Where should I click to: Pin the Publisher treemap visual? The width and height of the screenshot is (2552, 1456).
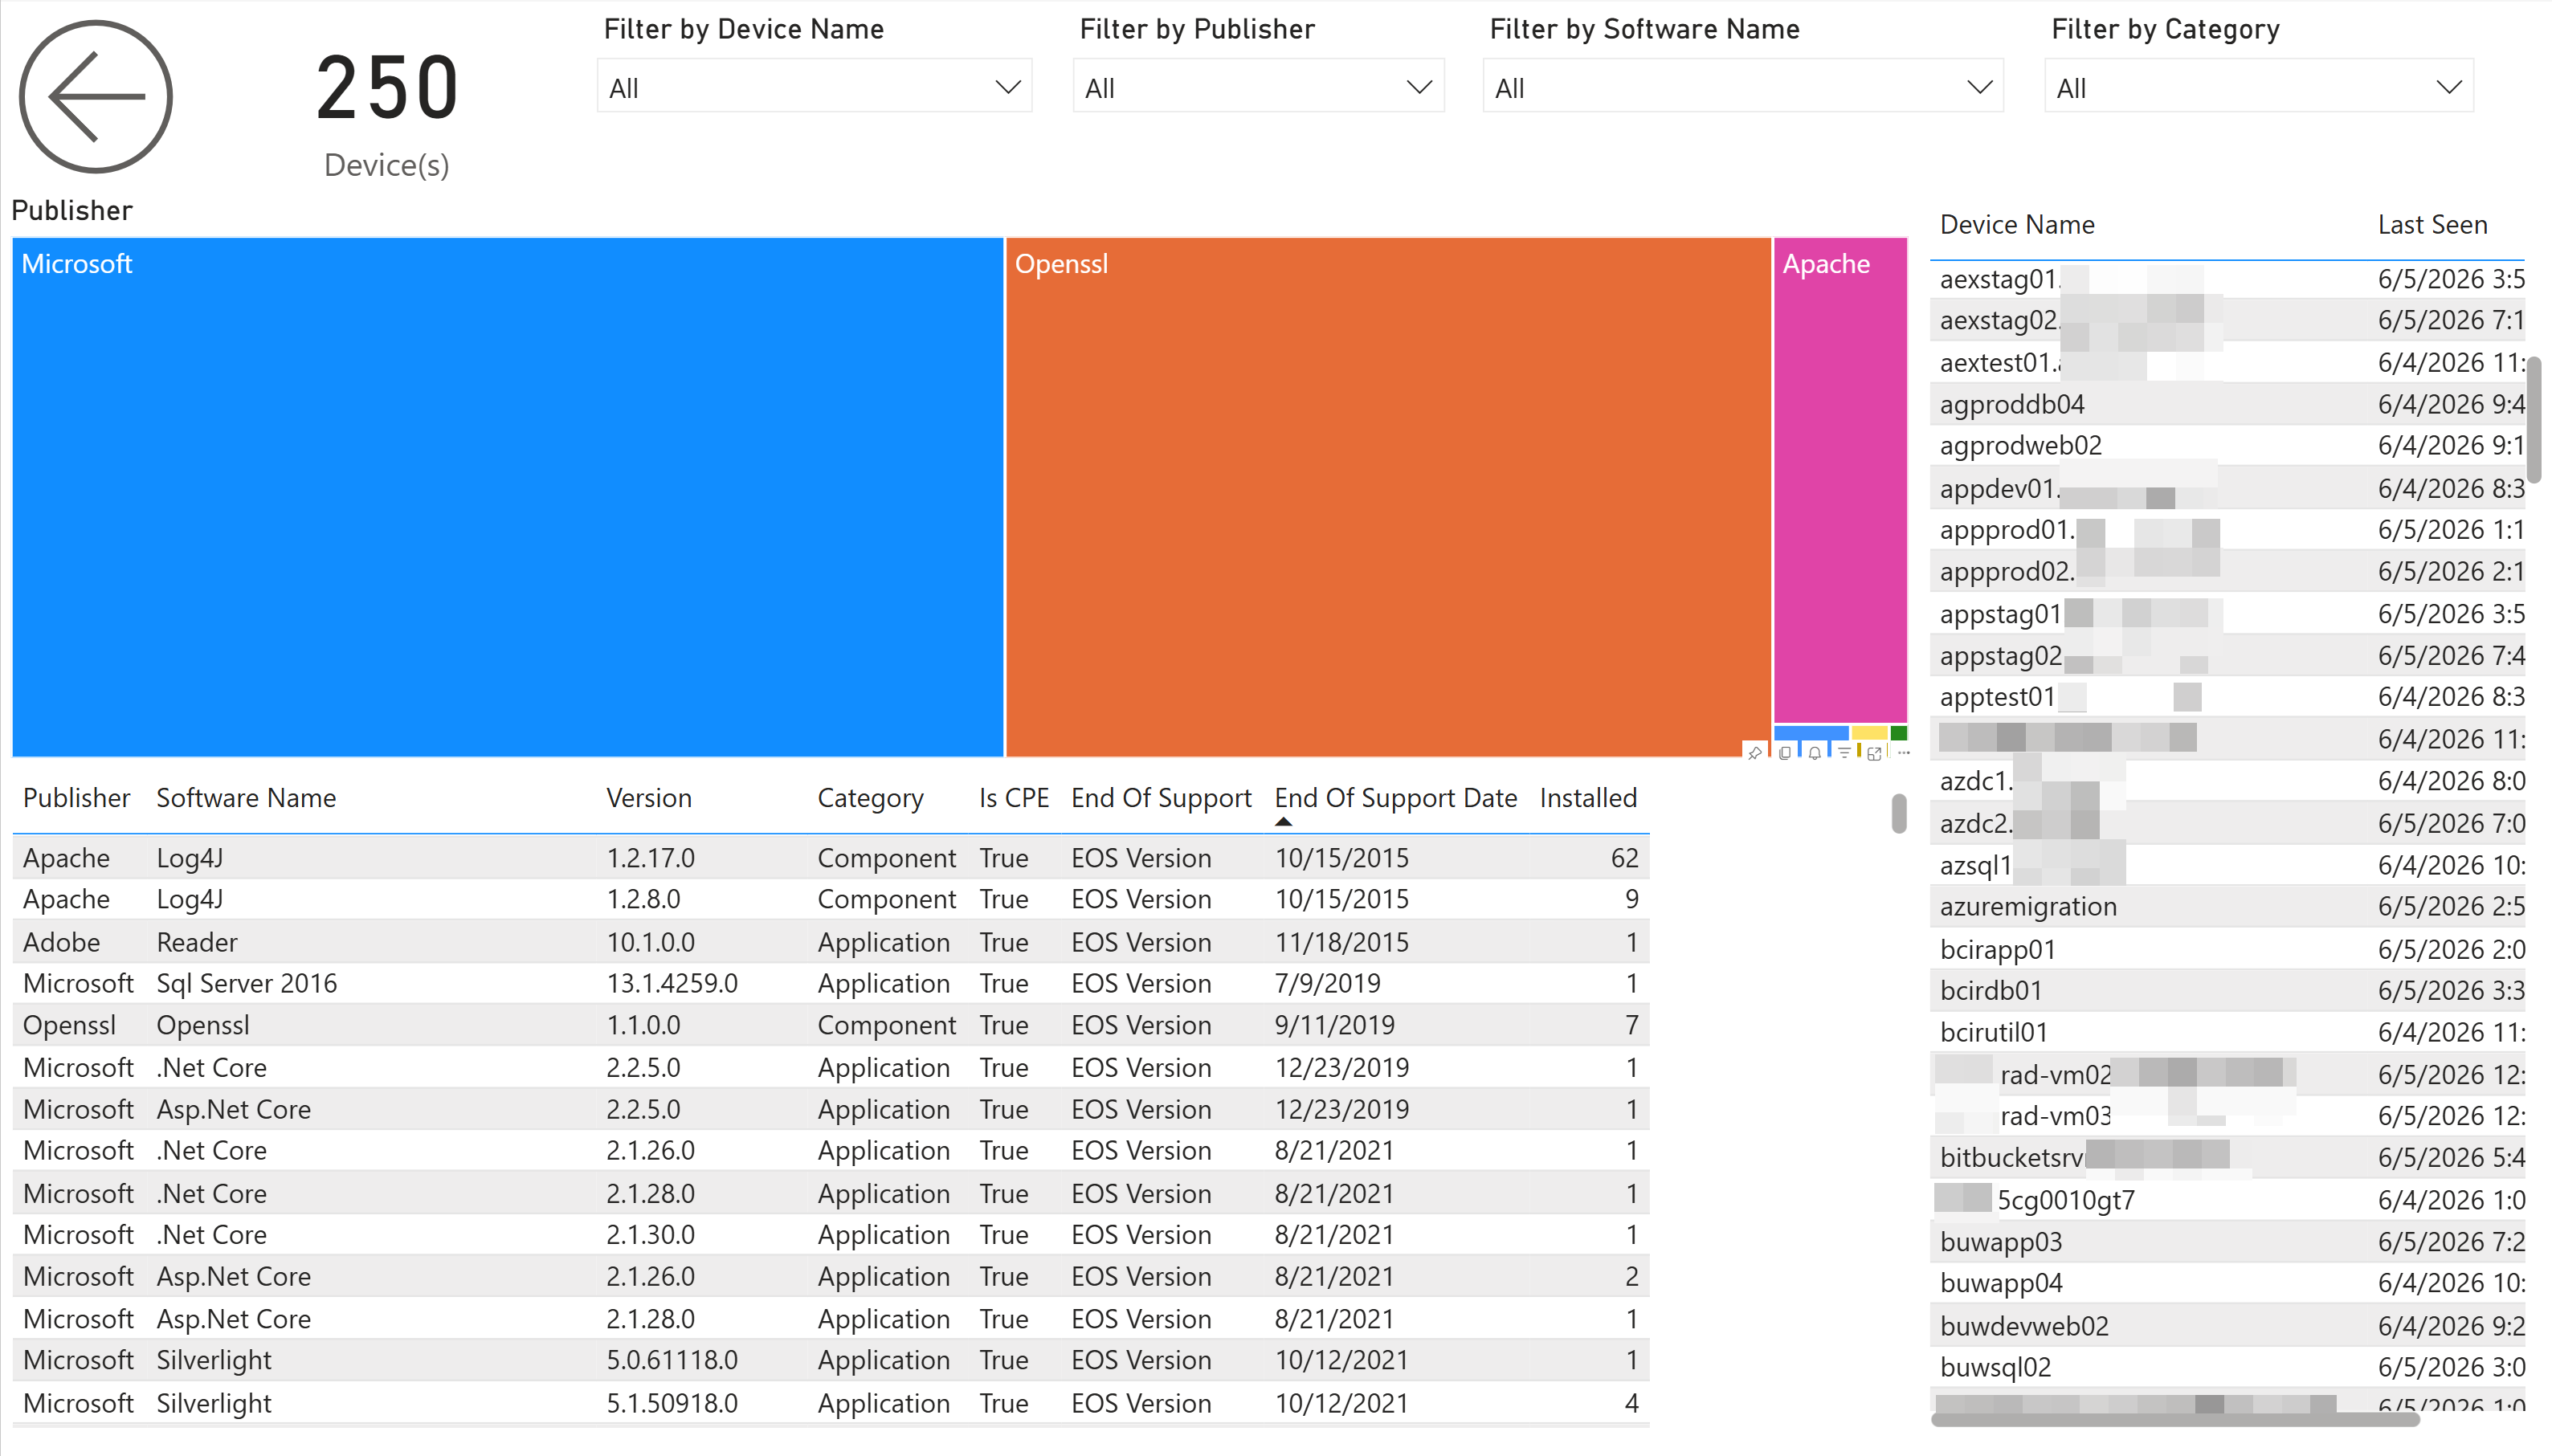pos(1755,753)
